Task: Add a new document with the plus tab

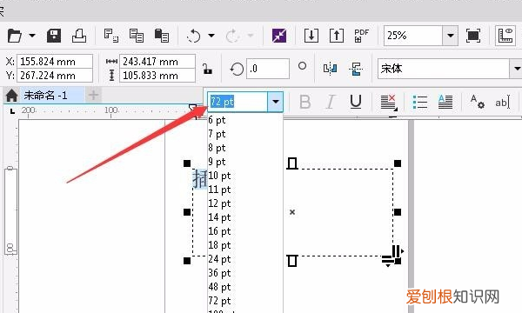Action: [x=94, y=96]
